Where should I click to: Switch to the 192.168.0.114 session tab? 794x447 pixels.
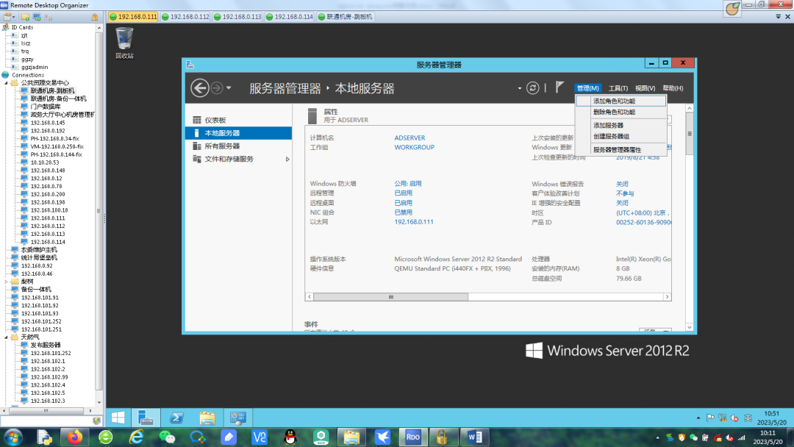[290, 17]
